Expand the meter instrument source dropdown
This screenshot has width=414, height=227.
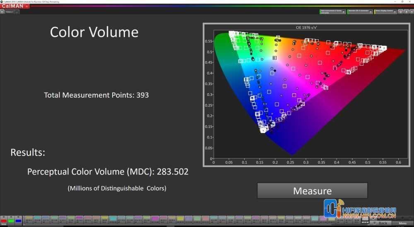(x=333, y=12)
